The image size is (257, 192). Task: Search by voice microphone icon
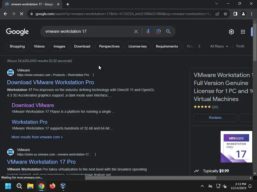(148, 31)
